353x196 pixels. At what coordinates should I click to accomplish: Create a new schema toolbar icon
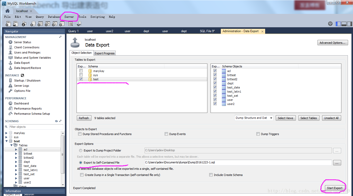[33, 24]
